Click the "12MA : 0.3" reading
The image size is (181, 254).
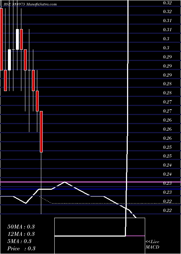[x=21, y=234]
